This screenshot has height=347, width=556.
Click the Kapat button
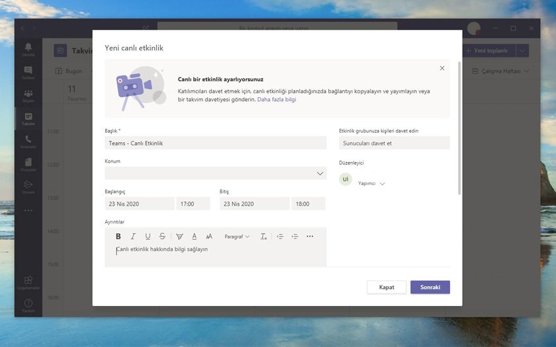click(x=387, y=288)
